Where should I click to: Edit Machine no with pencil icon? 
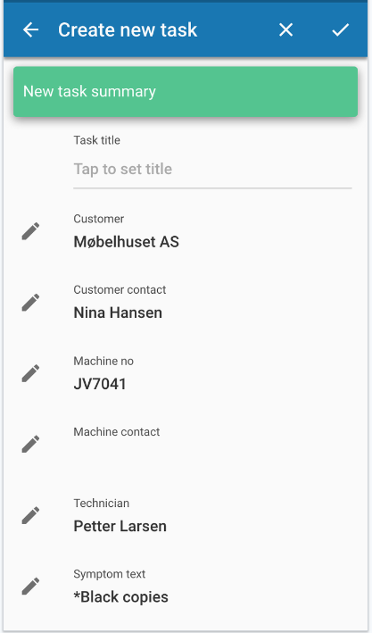click(x=30, y=373)
